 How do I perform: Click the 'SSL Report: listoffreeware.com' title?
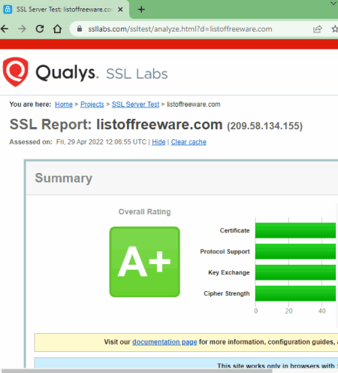[116, 124]
